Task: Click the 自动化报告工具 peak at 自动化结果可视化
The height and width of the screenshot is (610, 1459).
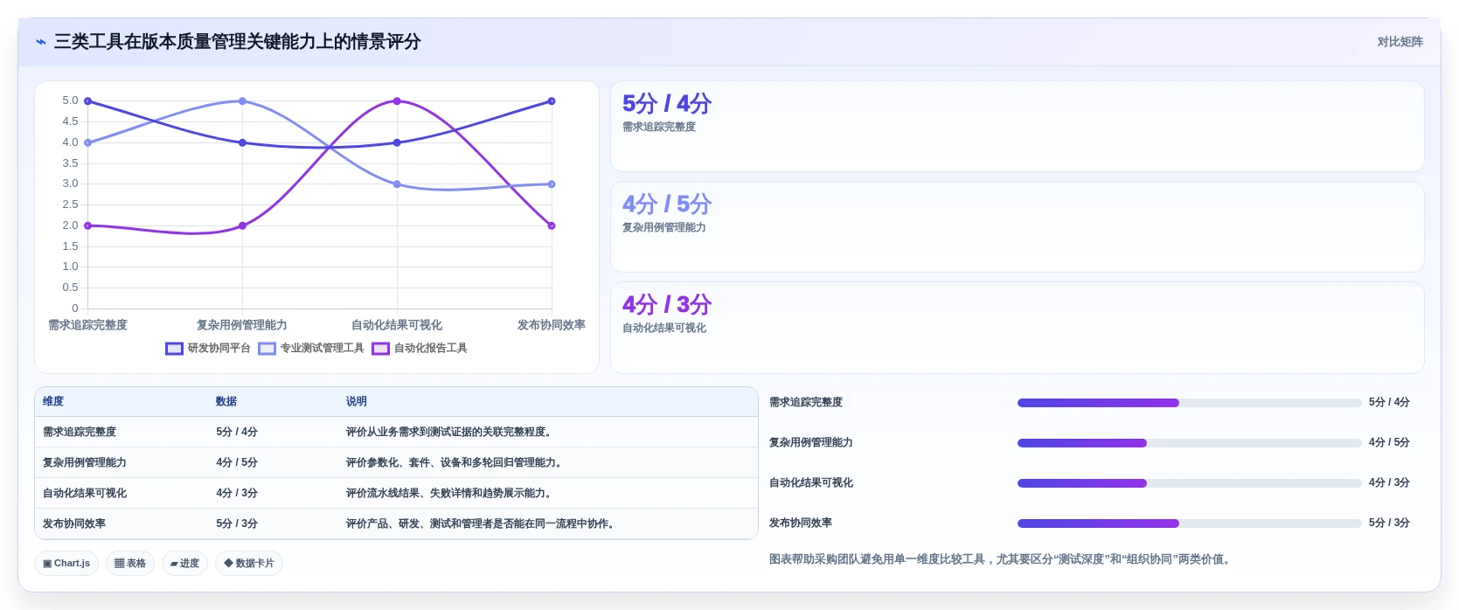Action: coord(397,101)
